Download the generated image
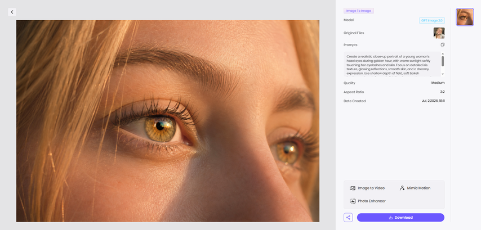481x230 pixels. (400, 218)
